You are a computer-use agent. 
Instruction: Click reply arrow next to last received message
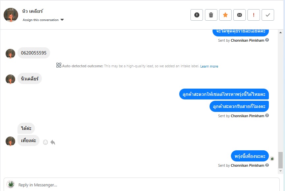coord(53,142)
